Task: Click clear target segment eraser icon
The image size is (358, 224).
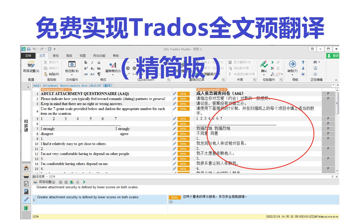Action: tap(273, 74)
